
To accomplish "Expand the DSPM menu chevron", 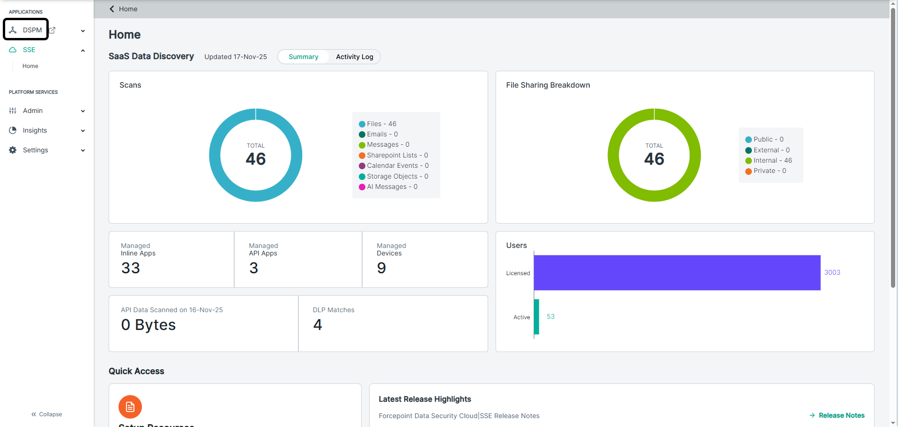I will [83, 31].
